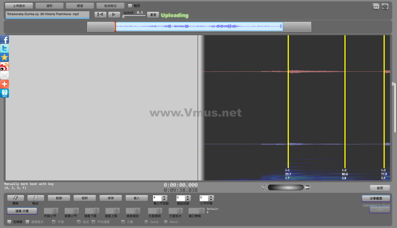Viewport: 397px width, 228px height.
Task: Increase 每小节拍数 beats per bar stepper
Action: pos(164,197)
